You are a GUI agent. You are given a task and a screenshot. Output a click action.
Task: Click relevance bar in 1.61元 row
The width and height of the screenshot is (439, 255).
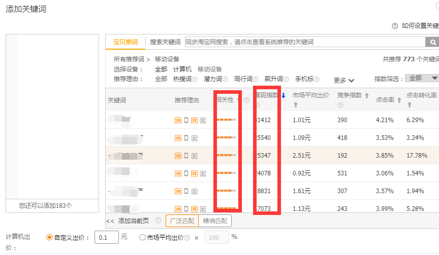click(226, 191)
